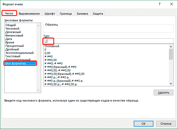Choose the Дата format category
This screenshot has width=178, height=129.
9,39
